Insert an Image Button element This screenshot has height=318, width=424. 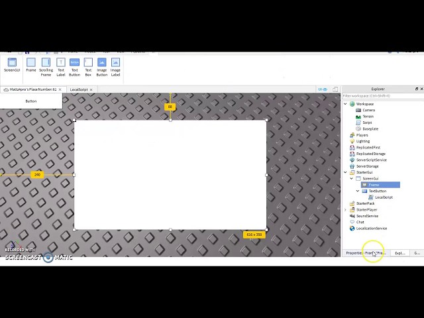click(101, 67)
